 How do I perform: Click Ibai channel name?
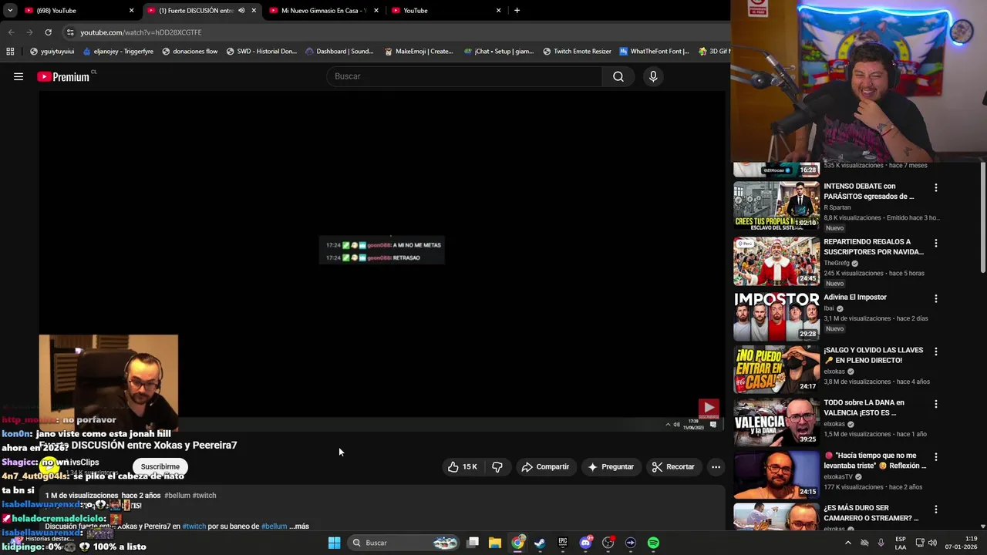point(829,308)
